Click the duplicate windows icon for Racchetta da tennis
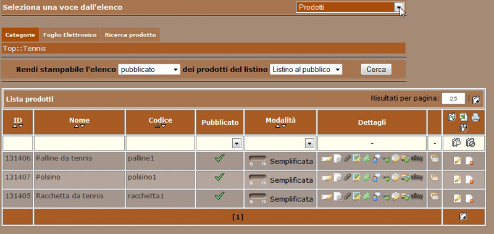Screen dimensions: 494x234 [435, 196]
